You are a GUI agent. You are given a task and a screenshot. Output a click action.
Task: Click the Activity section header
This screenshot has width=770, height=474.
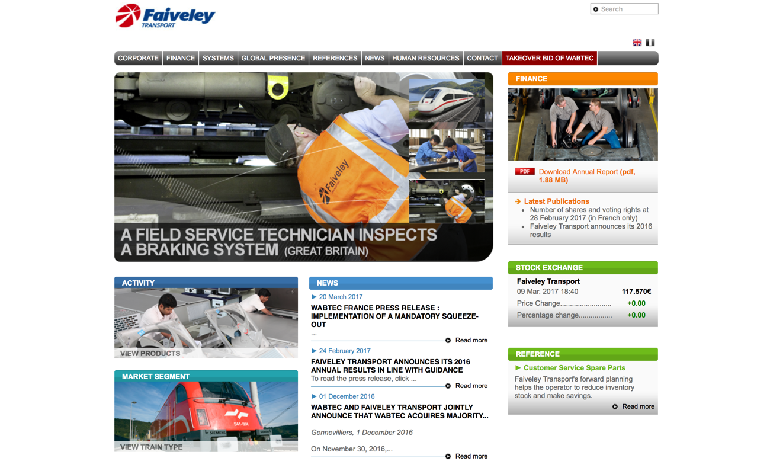point(206,283)
